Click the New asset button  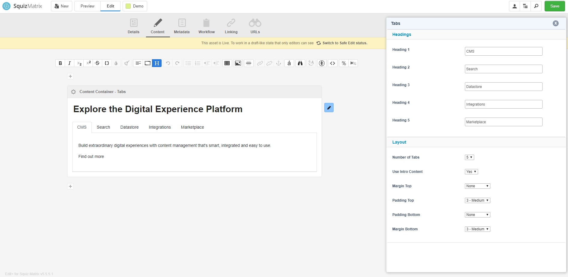[x=61, y=6]
